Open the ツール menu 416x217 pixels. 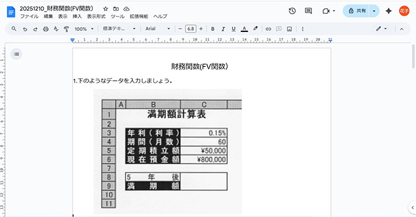click(118, 17)
